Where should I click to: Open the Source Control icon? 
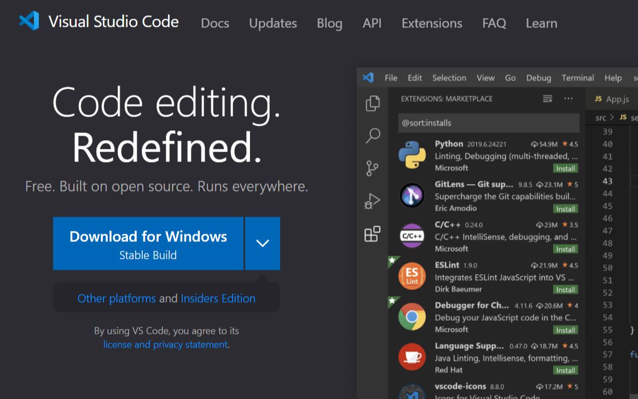[x=373, y=168]
